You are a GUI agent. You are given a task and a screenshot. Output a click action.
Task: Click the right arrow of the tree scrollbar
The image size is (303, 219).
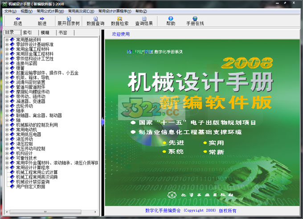tap(95, 212)
